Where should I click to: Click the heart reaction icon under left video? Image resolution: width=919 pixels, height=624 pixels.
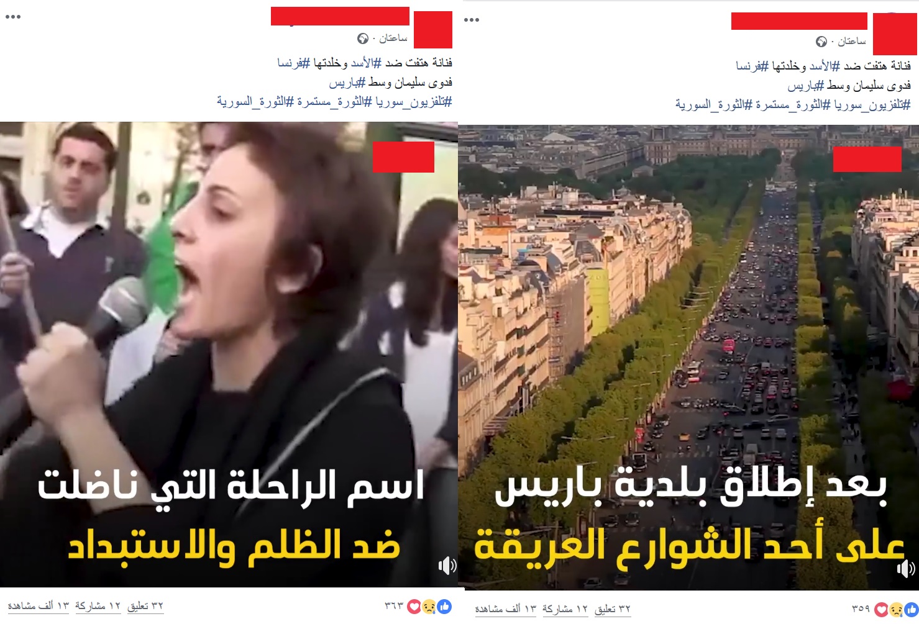click(x=414, y=607)
